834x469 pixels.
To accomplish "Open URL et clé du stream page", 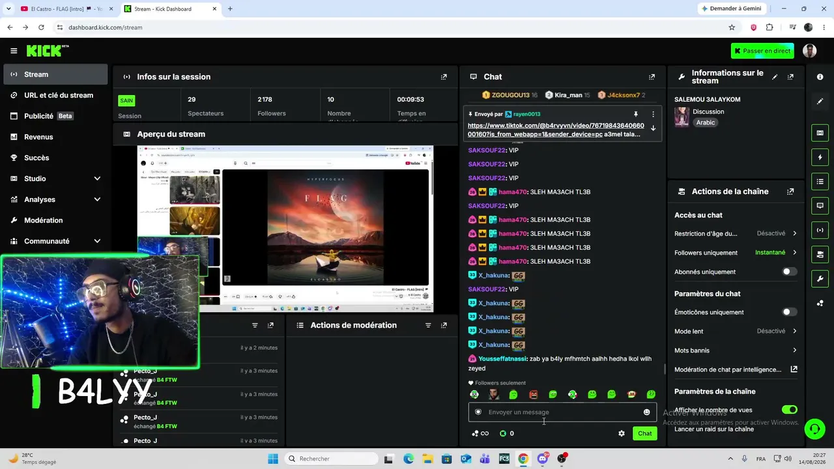I will click(x=55, y=95).
